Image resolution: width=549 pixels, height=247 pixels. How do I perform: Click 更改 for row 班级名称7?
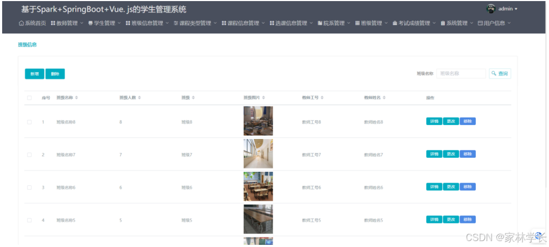(451, 154)
